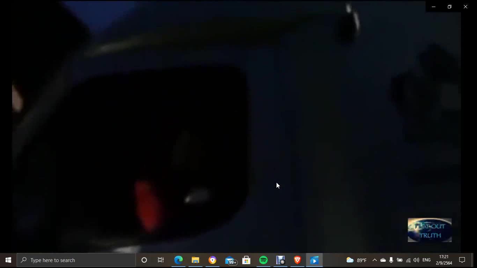Screen dimensions: 477x268
Task: Open the weather widget showing 89°F
Action: (x=357, y=260)
